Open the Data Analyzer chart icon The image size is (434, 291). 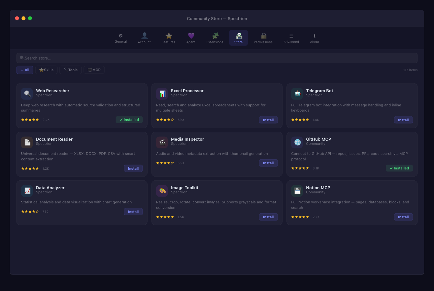pos(27,191)
